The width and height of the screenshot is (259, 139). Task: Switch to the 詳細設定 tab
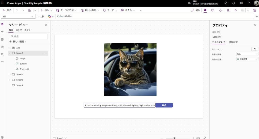pyautogui.click(x=233, y=42)
